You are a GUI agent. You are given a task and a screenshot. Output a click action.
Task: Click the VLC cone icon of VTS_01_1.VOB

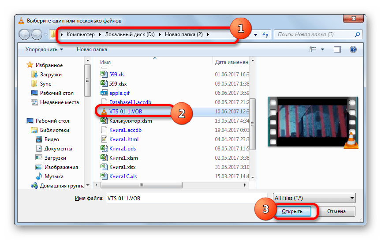tap(104, 111)
